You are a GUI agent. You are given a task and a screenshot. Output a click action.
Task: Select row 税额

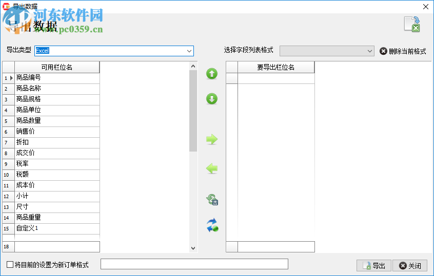(57, 175)
